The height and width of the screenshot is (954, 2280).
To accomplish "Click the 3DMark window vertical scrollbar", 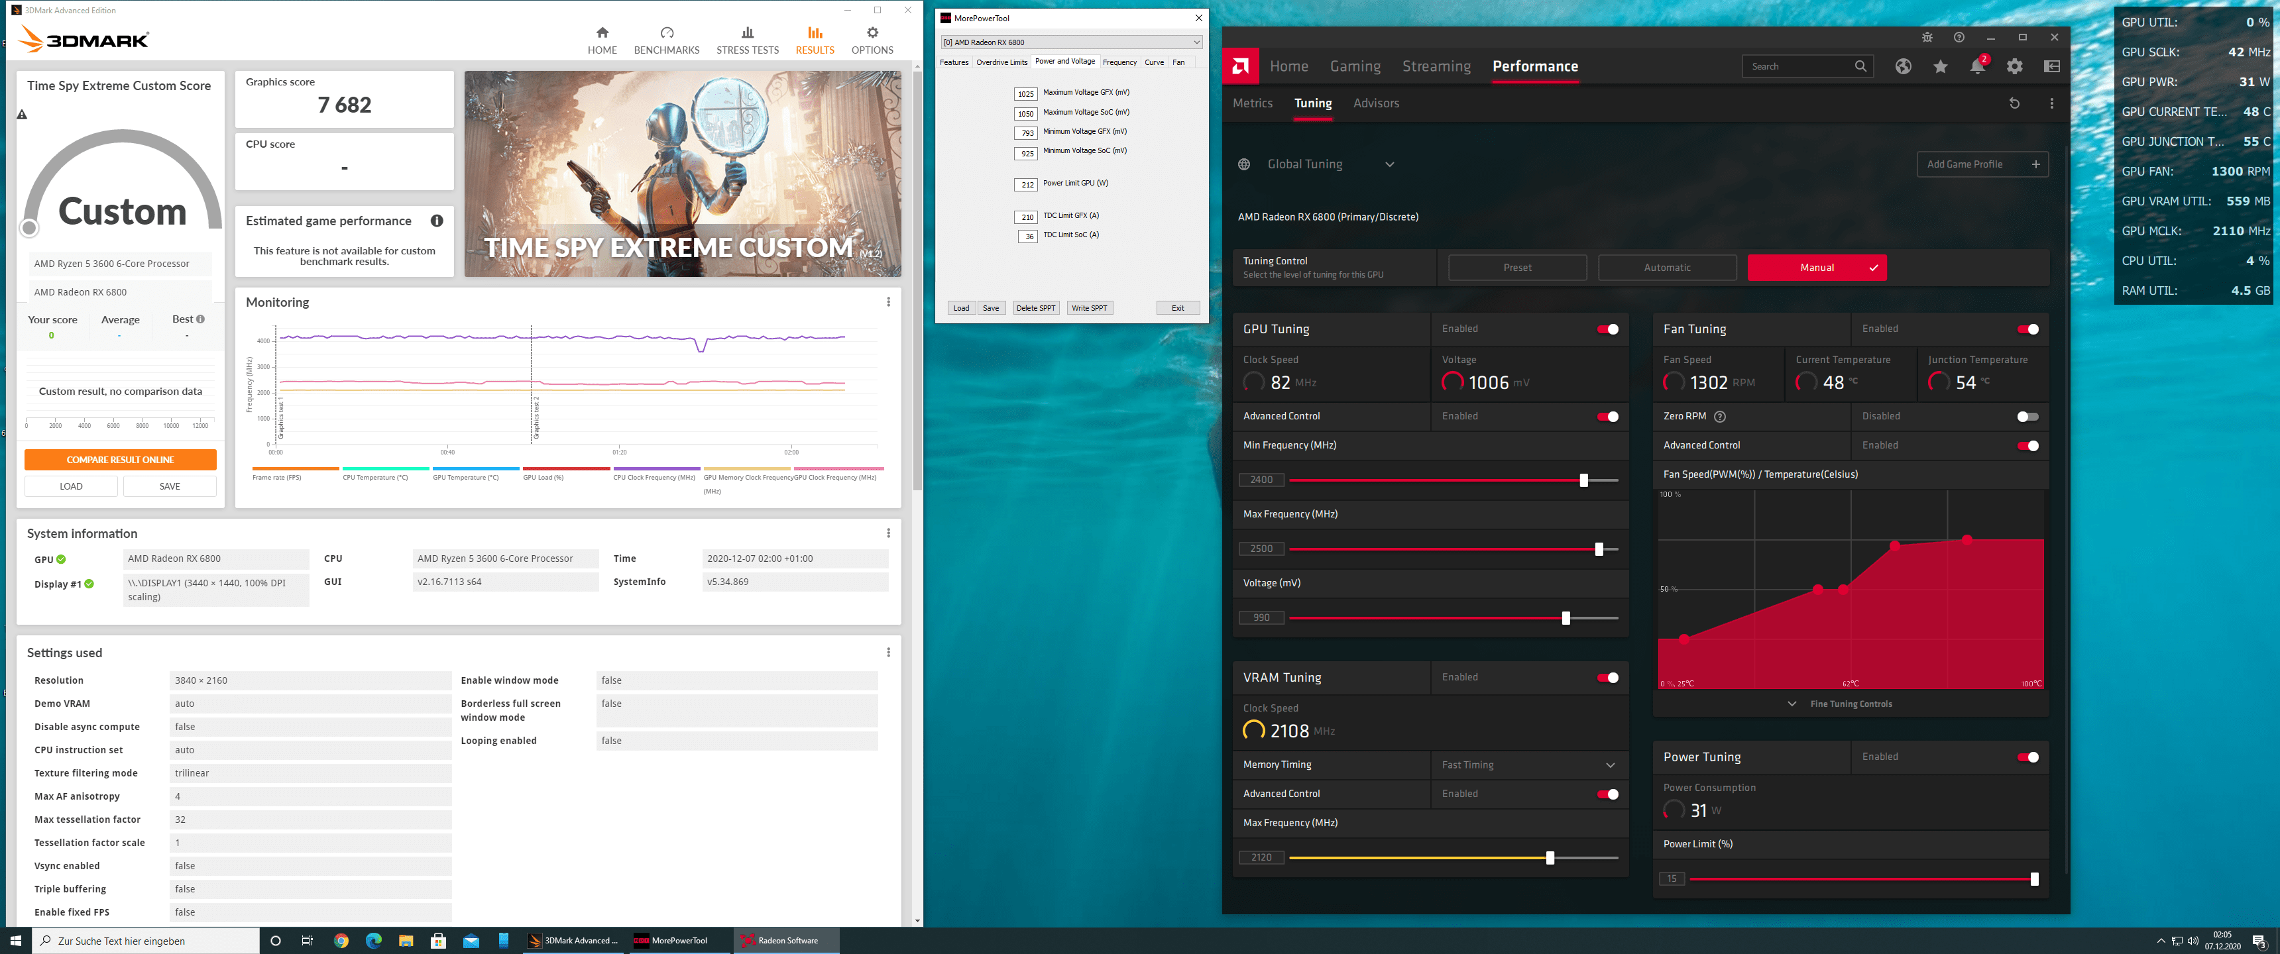I will coord(917,279).
